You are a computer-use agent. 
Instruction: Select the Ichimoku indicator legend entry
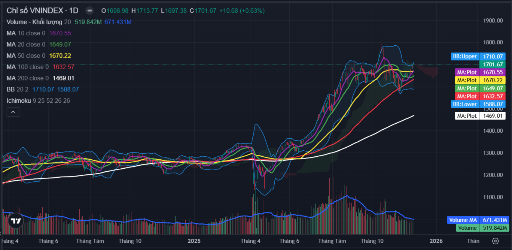point(19,101)
